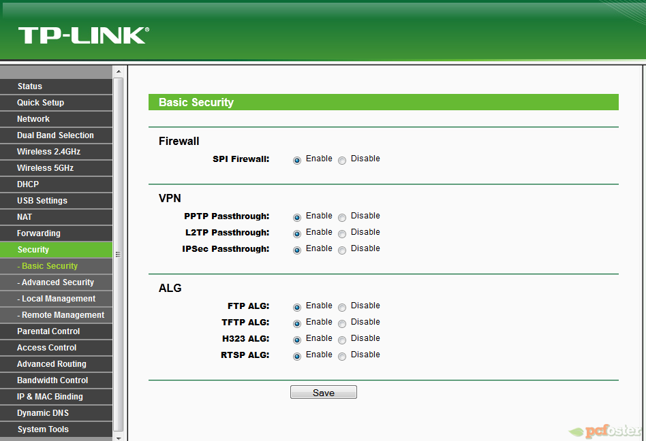The image size is (646, 441).
Task: Open Wireless 5GHz settings
Action: click(56, 168)
